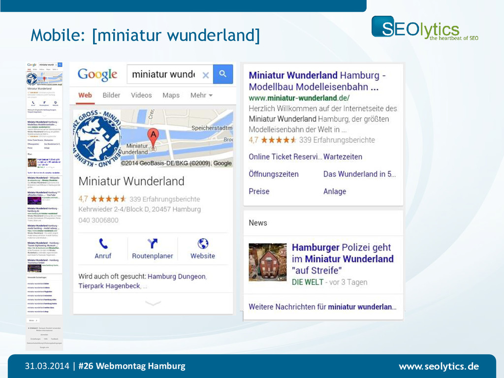This screenshot has width=504, height=378.
Task: Click the slide title Mobile: [miniatur wunderland]
Action: click(145, 35)
